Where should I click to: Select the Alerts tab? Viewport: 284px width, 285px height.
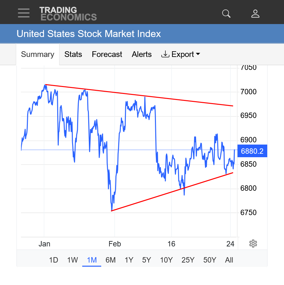142,54
